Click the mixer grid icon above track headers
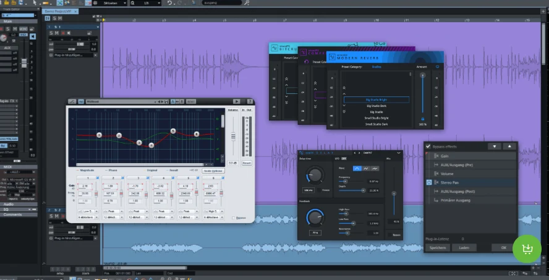The image size is (549, 280). (48, 18)
